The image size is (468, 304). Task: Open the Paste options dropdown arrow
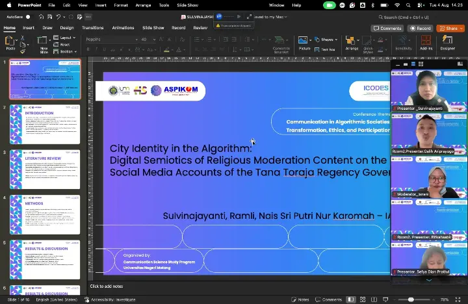pos(16,40)
